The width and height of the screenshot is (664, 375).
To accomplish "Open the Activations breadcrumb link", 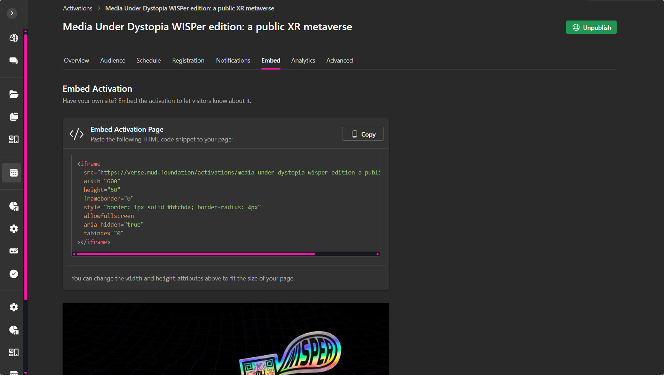I will (x=77, y=8).
